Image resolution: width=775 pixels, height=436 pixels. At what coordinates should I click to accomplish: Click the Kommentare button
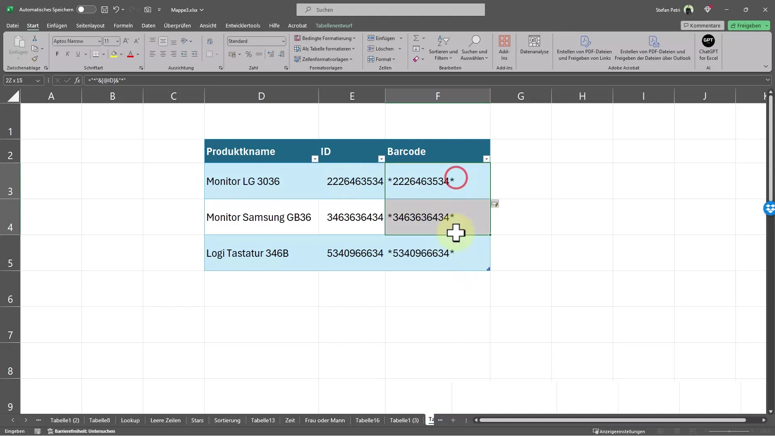coord(702,25)
